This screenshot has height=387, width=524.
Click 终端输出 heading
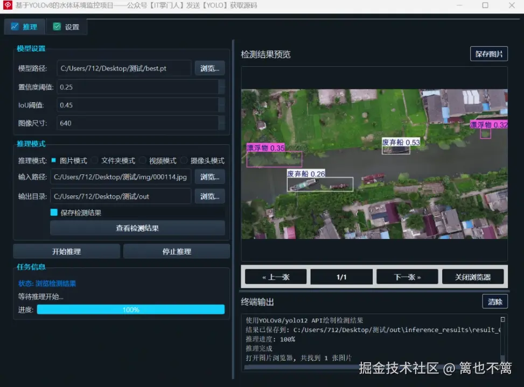tap(257, 302)
